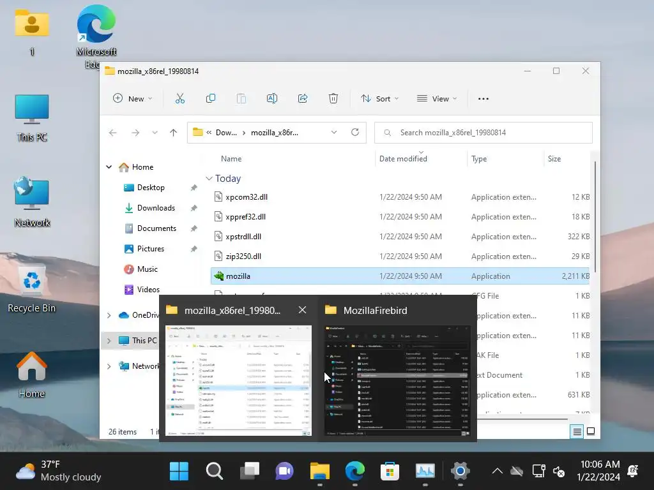Open the Sort dropdown menu

[x=379, y=99]
